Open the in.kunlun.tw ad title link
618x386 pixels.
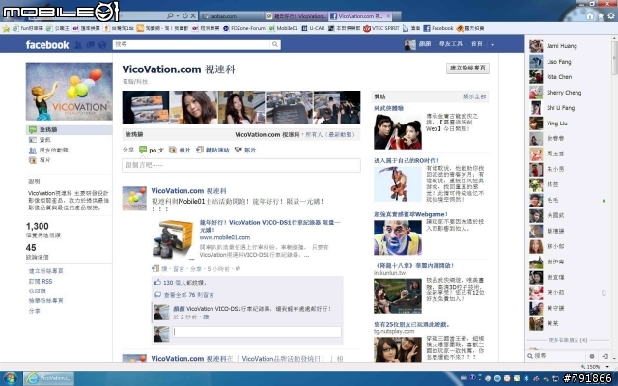[414, 266]
